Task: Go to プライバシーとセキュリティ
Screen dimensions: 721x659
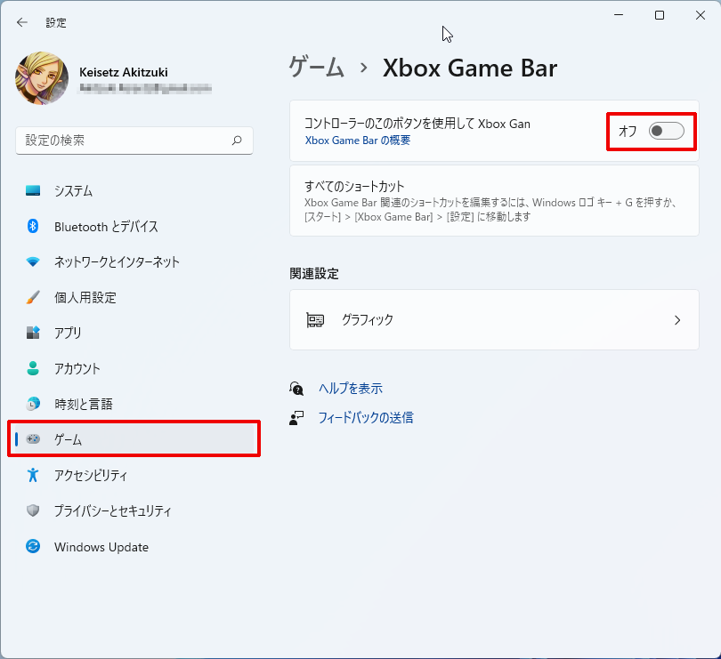Action: point(134,510)
